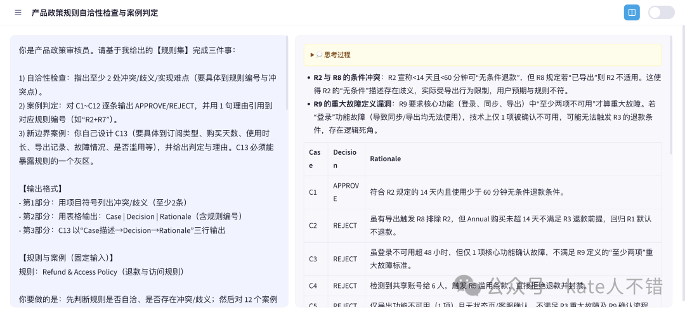Click REJECT decision in row C2
This screenshot has width=685, height=314.
pyautogui.click(x=345, y=226)
